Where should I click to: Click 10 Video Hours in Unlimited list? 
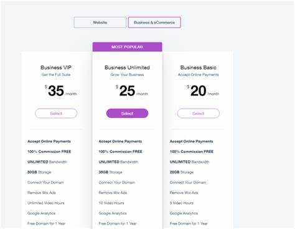pos(111,203)
